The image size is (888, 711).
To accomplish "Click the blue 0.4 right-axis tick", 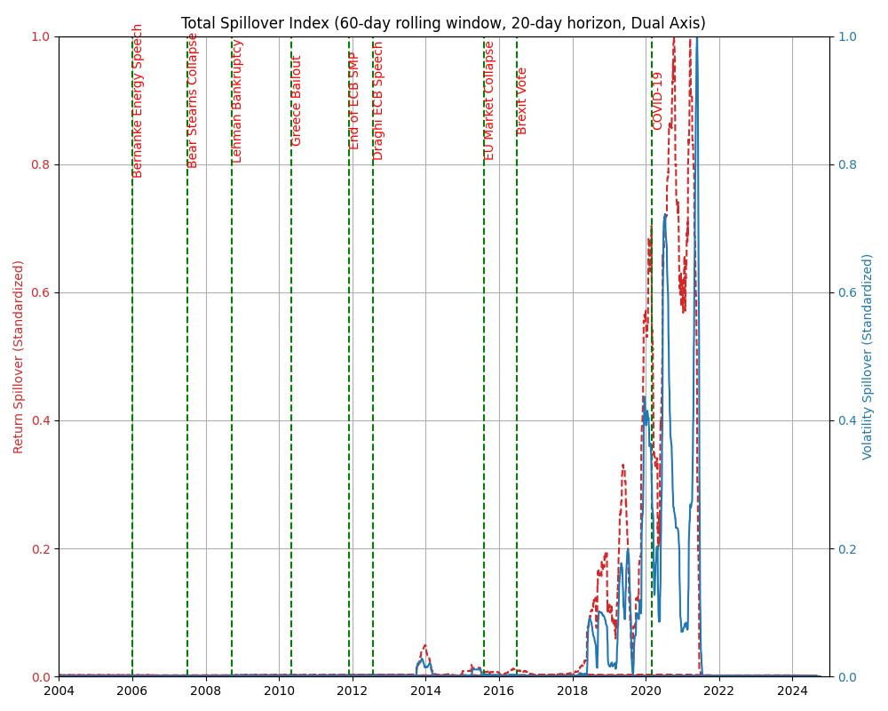I will (846, 420).
